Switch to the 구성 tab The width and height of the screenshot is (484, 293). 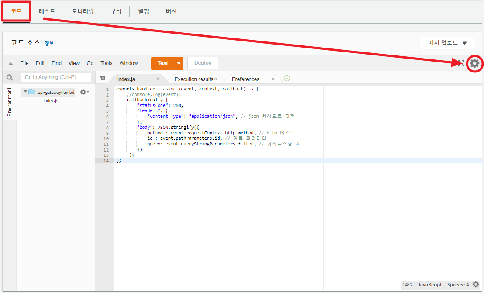click(115, 11)
